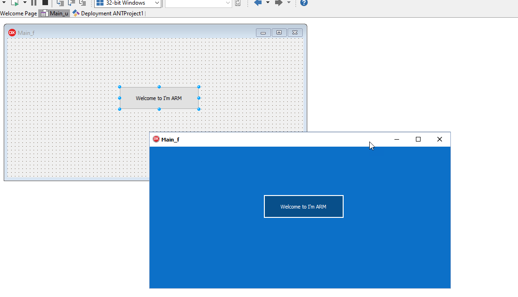Click the Run Until Return icon
The height and width of the screenshot is (297, 518).
point(83,3)
